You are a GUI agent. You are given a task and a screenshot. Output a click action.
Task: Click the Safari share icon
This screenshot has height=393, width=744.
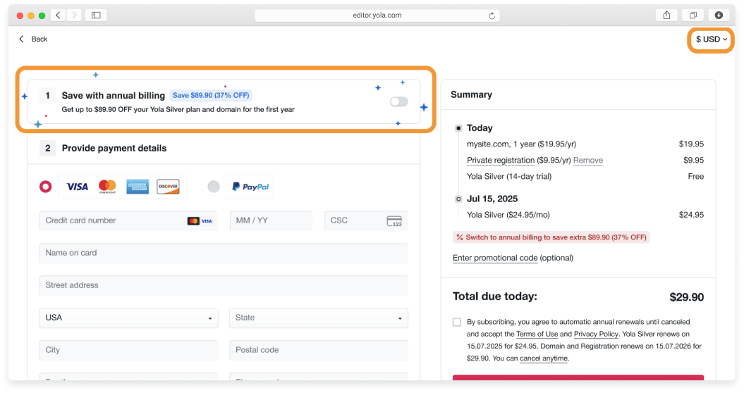click(x=666, y=15)
